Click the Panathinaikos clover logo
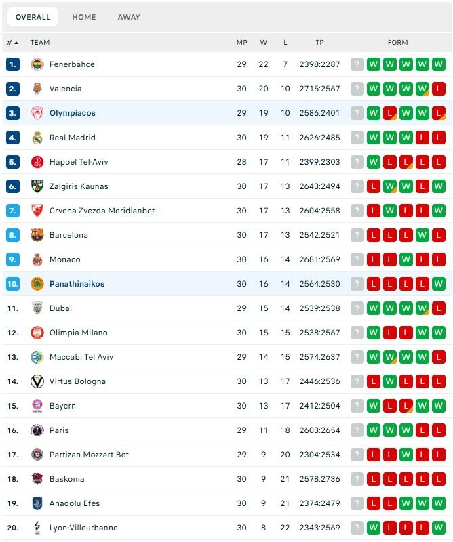 point(37,284)
